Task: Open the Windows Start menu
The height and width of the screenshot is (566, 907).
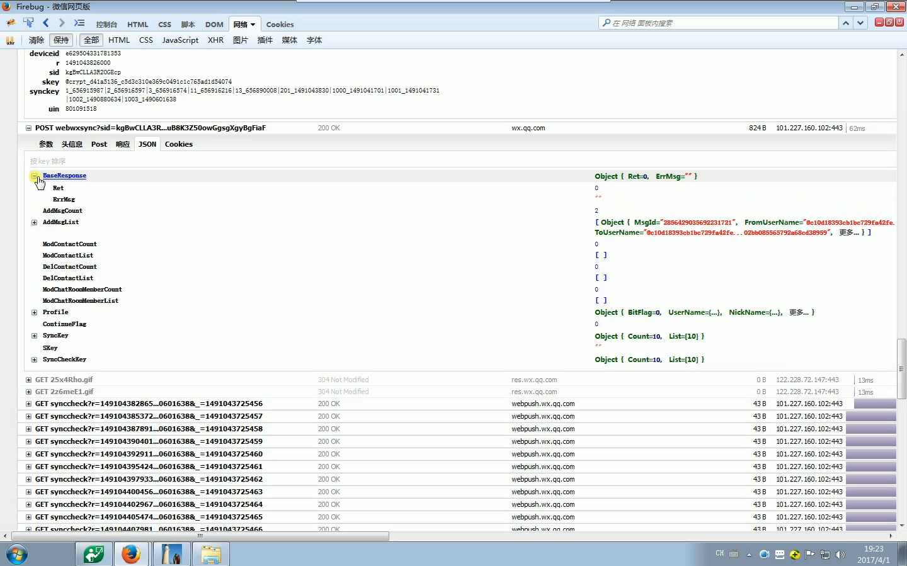Action: click(17, 555)
